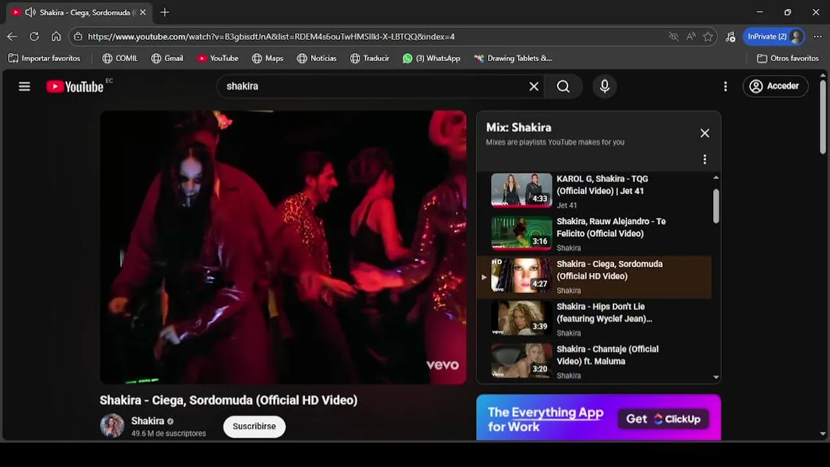Open the Maps bookmark
This screenshot has height=467, width=830.
pyautogui.click(x=268, y=58)
